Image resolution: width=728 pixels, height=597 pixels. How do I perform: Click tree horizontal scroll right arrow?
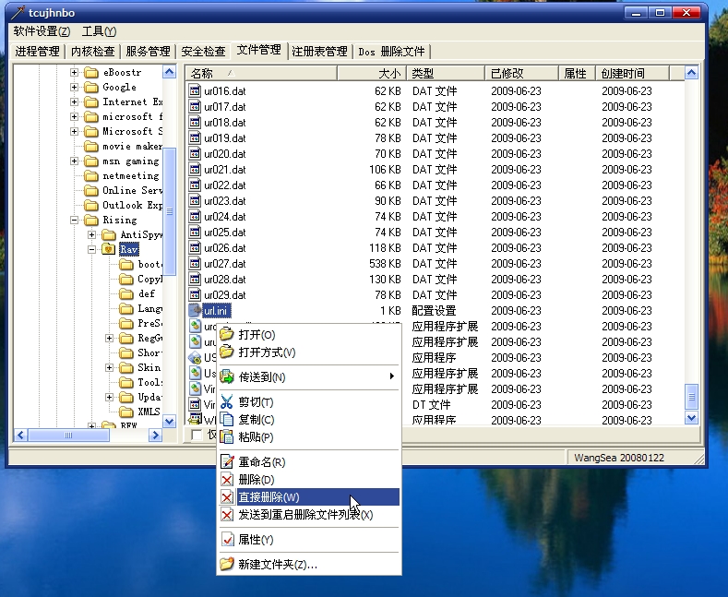pos(156,435)
